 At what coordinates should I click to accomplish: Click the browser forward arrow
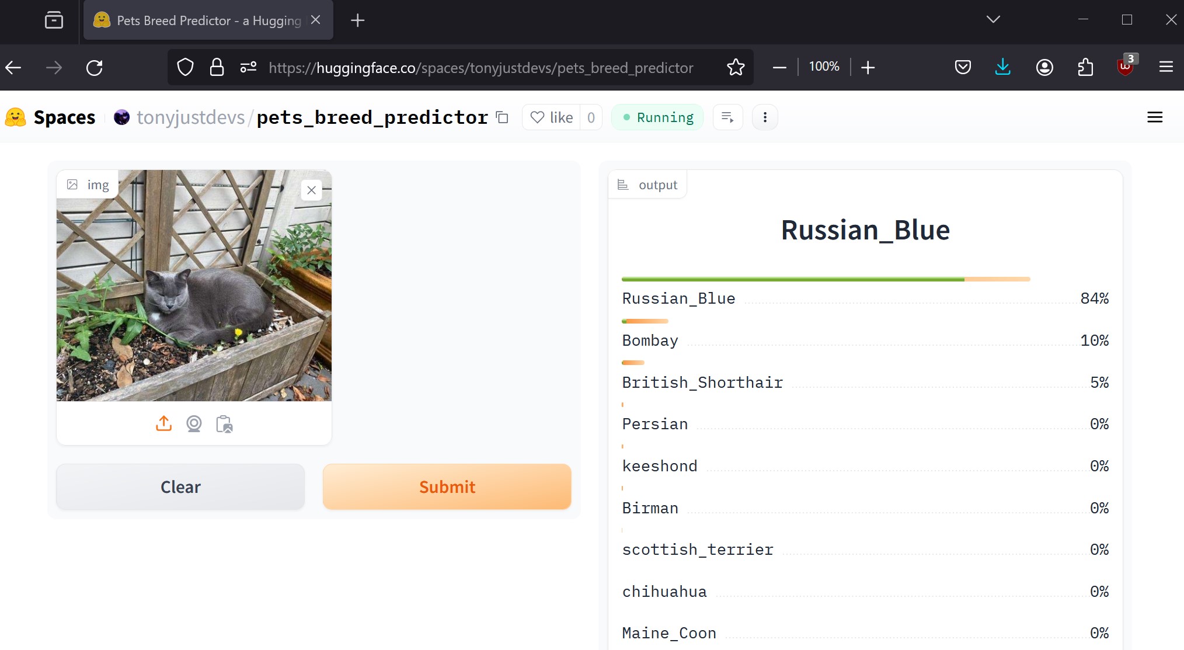click(x=54, y=68)
